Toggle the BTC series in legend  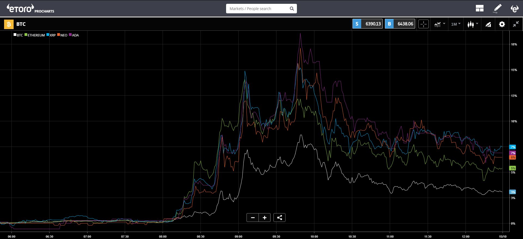[x=18, y=35]
